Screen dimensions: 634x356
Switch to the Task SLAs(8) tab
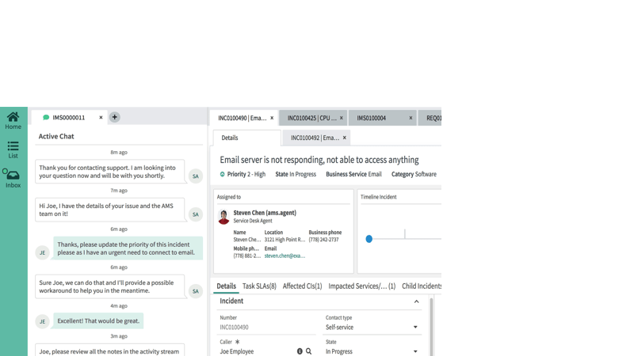[x=259, y=286]
